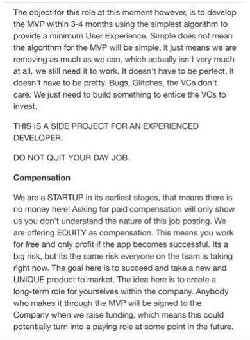
Task: Click the capitalized word EQUITY
Action: click(71, 233)
